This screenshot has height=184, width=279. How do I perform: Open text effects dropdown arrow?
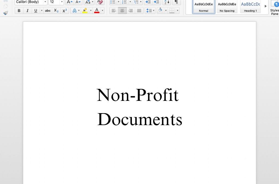coord(79,11)
